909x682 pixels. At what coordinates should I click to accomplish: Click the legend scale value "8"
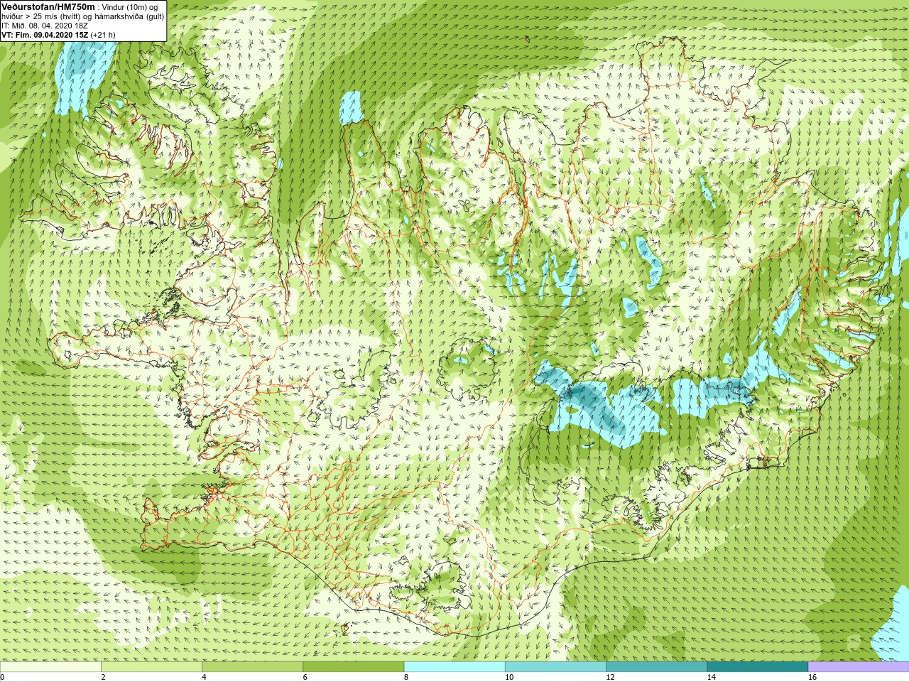tap(406, 677)
